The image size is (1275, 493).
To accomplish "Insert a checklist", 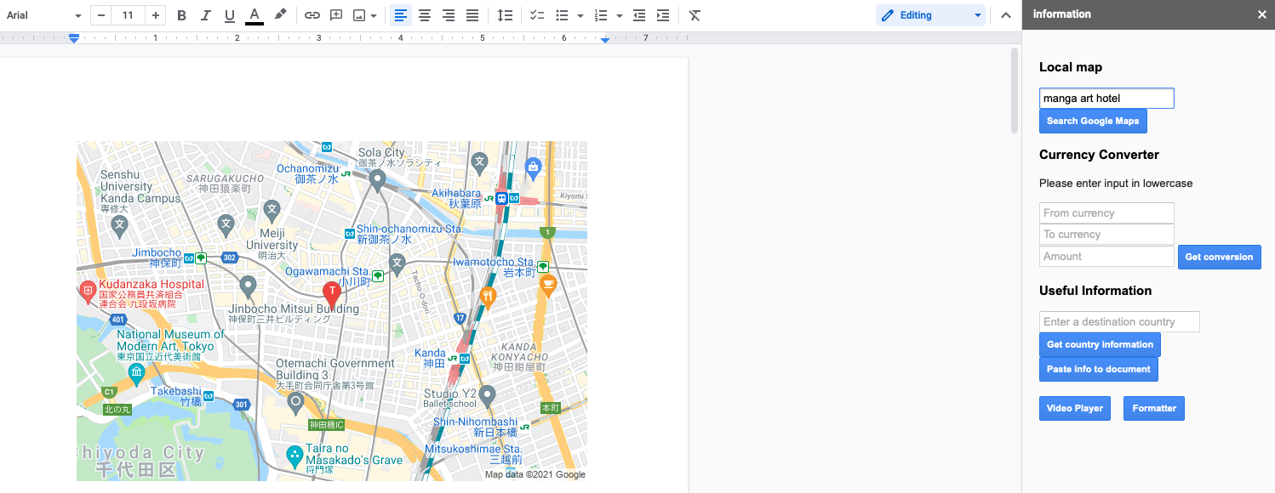I will coord(537,15).
